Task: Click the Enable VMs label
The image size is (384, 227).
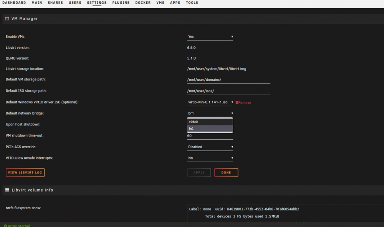Action: [x=15, y=37]
